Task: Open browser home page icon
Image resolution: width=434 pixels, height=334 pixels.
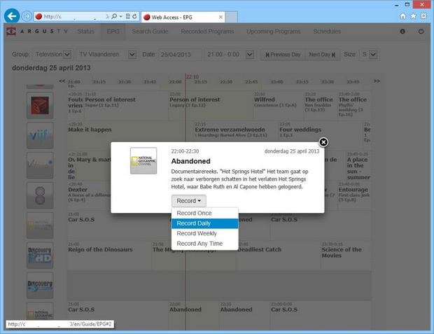Action: [x=402, y=16]
